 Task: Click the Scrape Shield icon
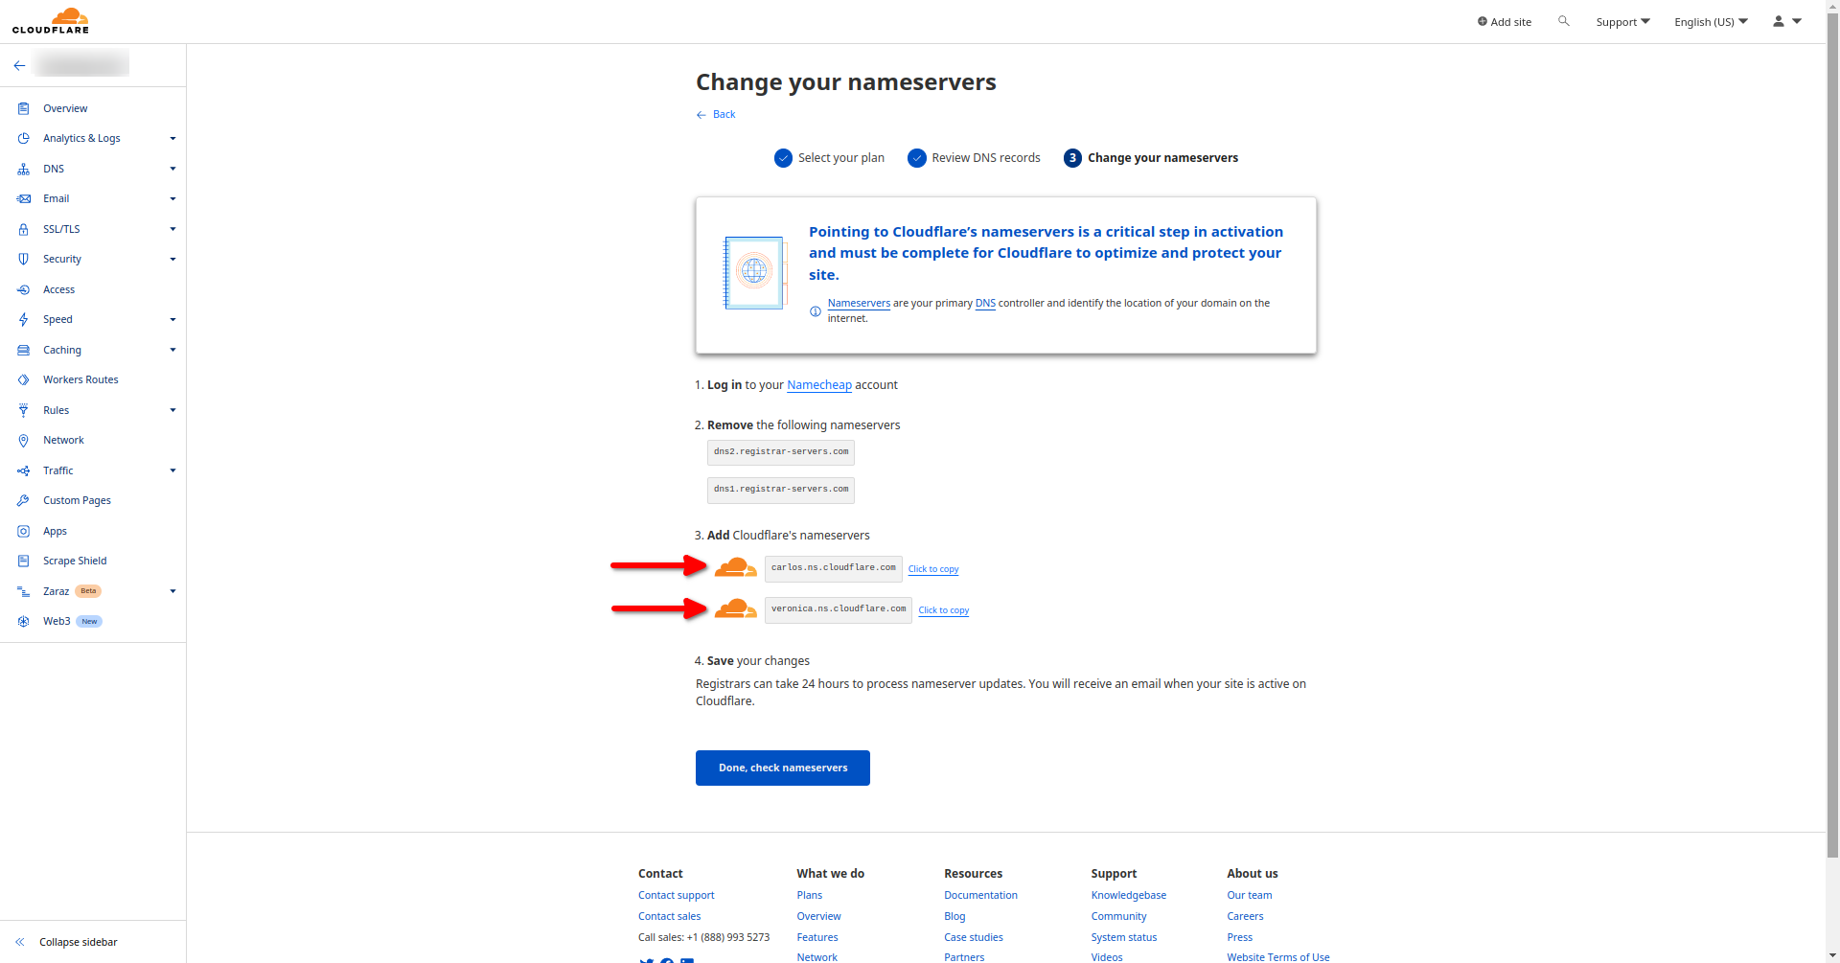(23, 561)
